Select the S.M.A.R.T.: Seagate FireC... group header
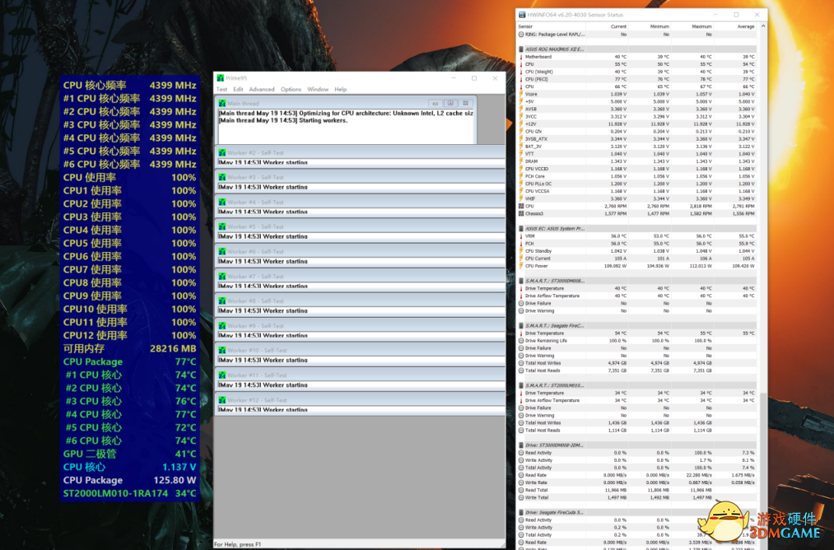Image resolution: width=834 pixels, height=550 pixels. tap(637, 325)
